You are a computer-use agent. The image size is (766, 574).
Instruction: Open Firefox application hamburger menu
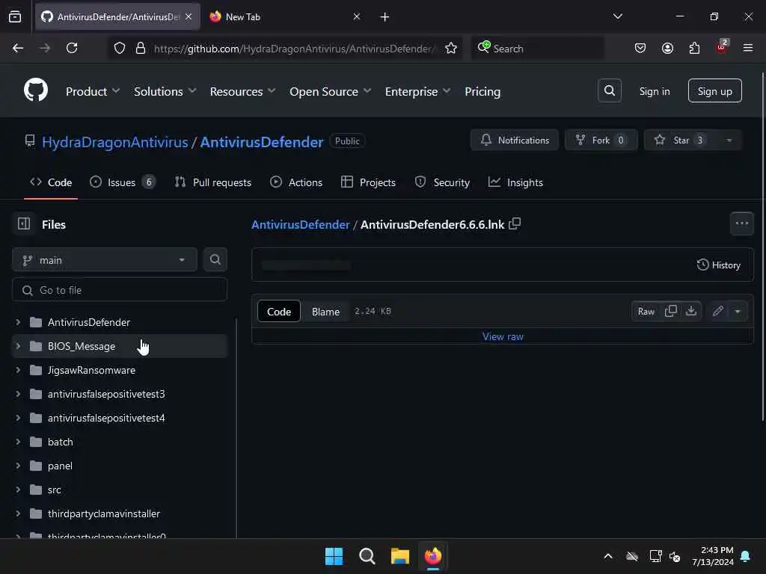(747, 48)
